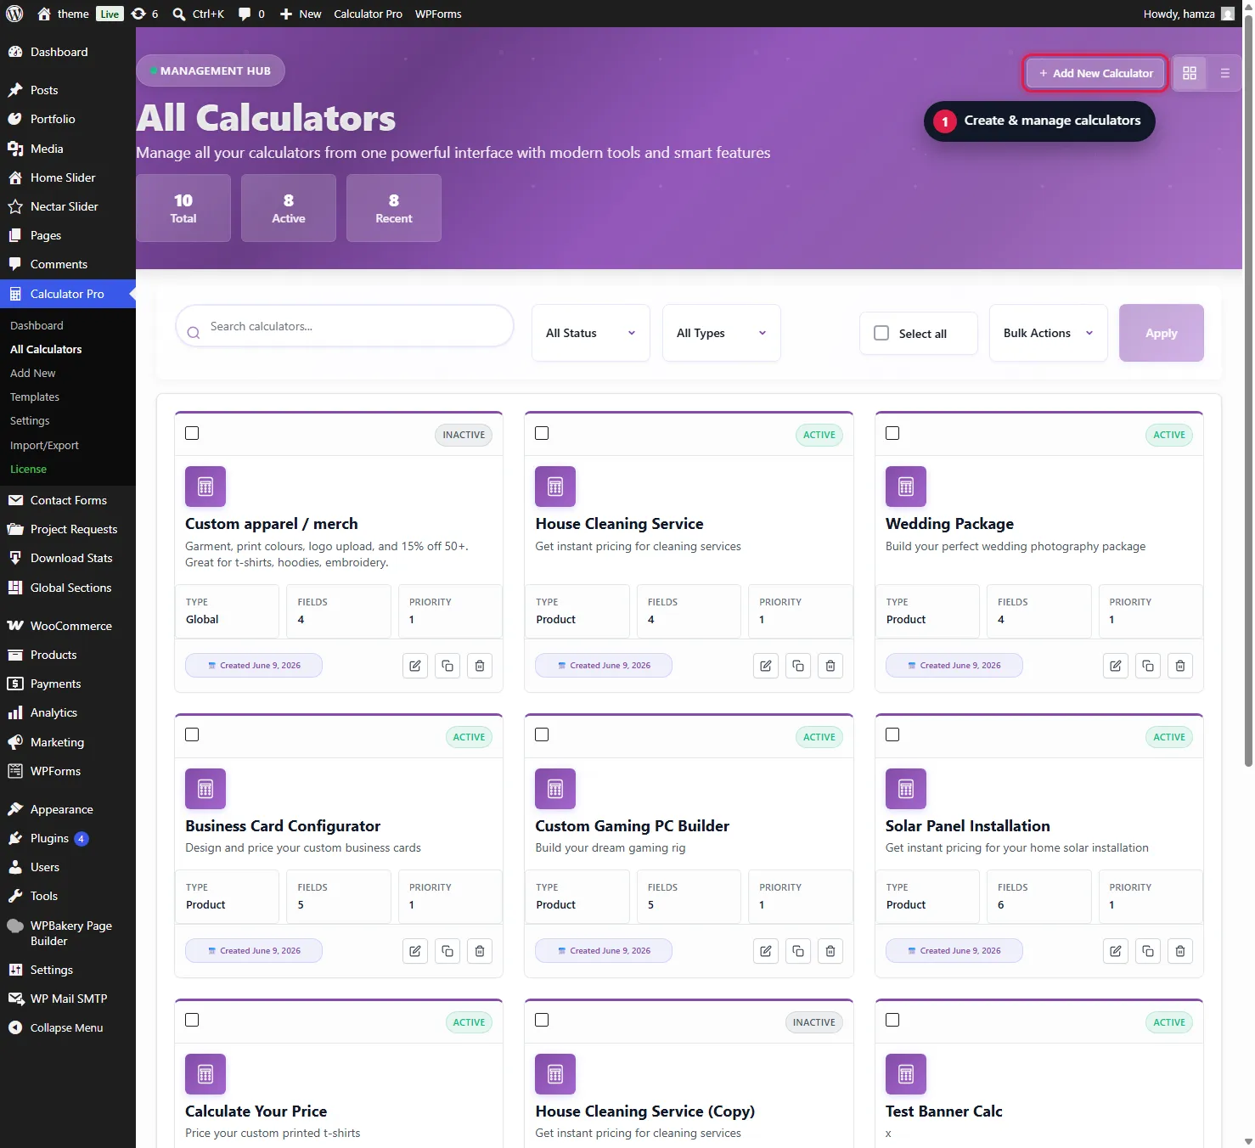This screenshot has height=1148, width=1255.
Task: Open comments bubble in admin bar
Action: (251, 14)
